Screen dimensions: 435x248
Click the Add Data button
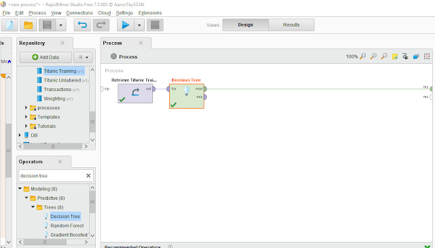[x=46, y=57]
